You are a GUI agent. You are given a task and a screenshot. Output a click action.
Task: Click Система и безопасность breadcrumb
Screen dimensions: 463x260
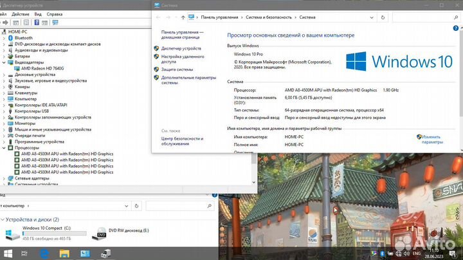269,17
